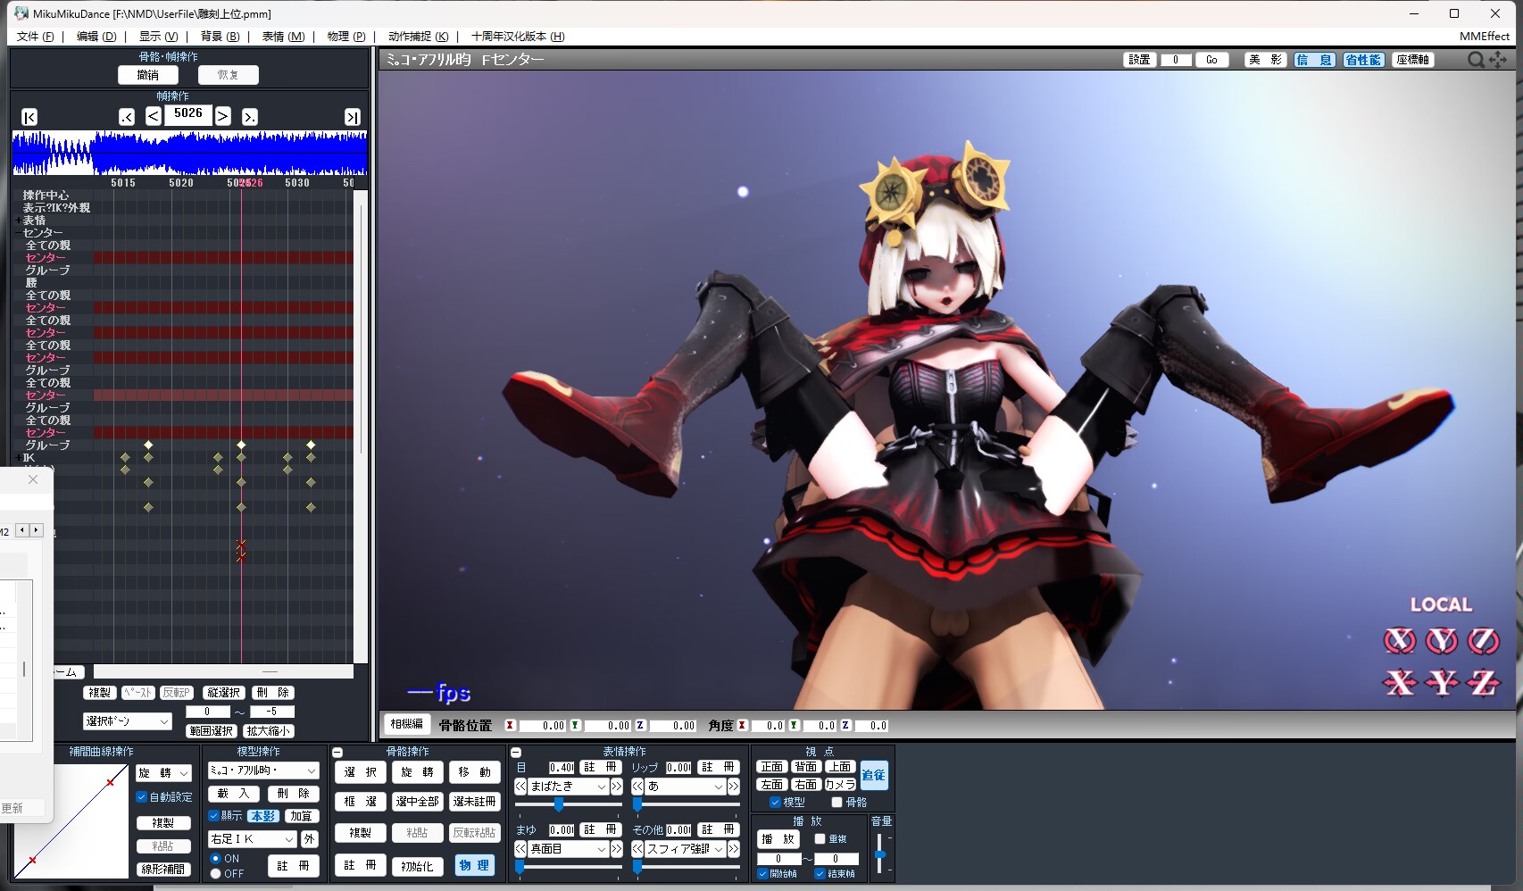
Task: Open the 選択ボーン selection dropdown
Action: click(128, 721)
